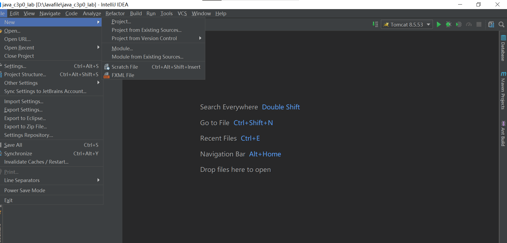Expand the Open Recent submenu
Screen dimensions: 507x243
click(x=19, y=48)
